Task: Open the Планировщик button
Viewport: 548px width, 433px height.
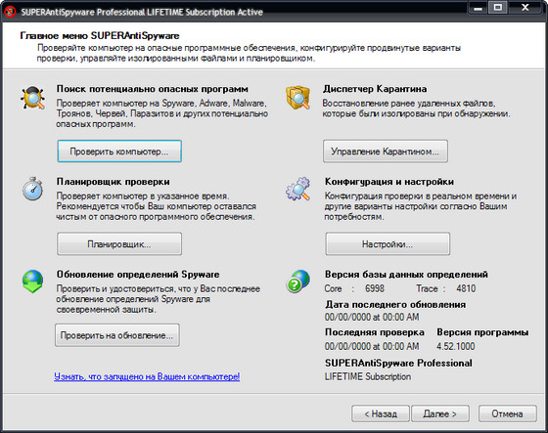Action: point(119,243)
